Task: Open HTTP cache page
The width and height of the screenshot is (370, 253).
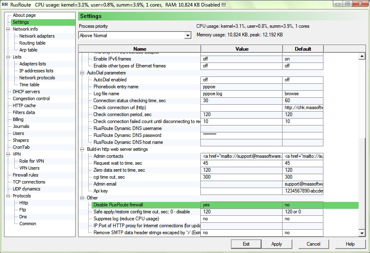Action: pos(24,105)
